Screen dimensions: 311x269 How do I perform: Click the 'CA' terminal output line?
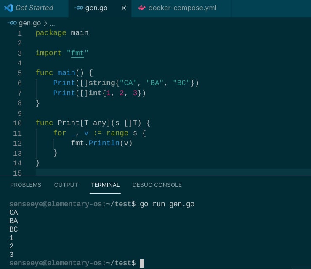13,213
